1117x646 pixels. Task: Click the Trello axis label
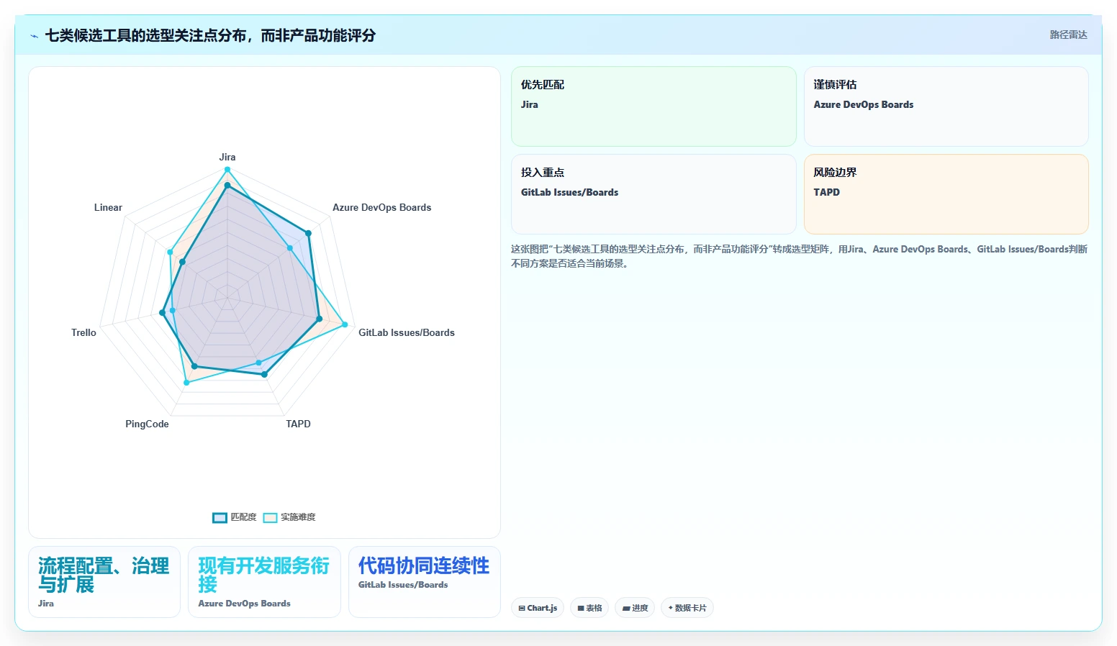point(83,332)
